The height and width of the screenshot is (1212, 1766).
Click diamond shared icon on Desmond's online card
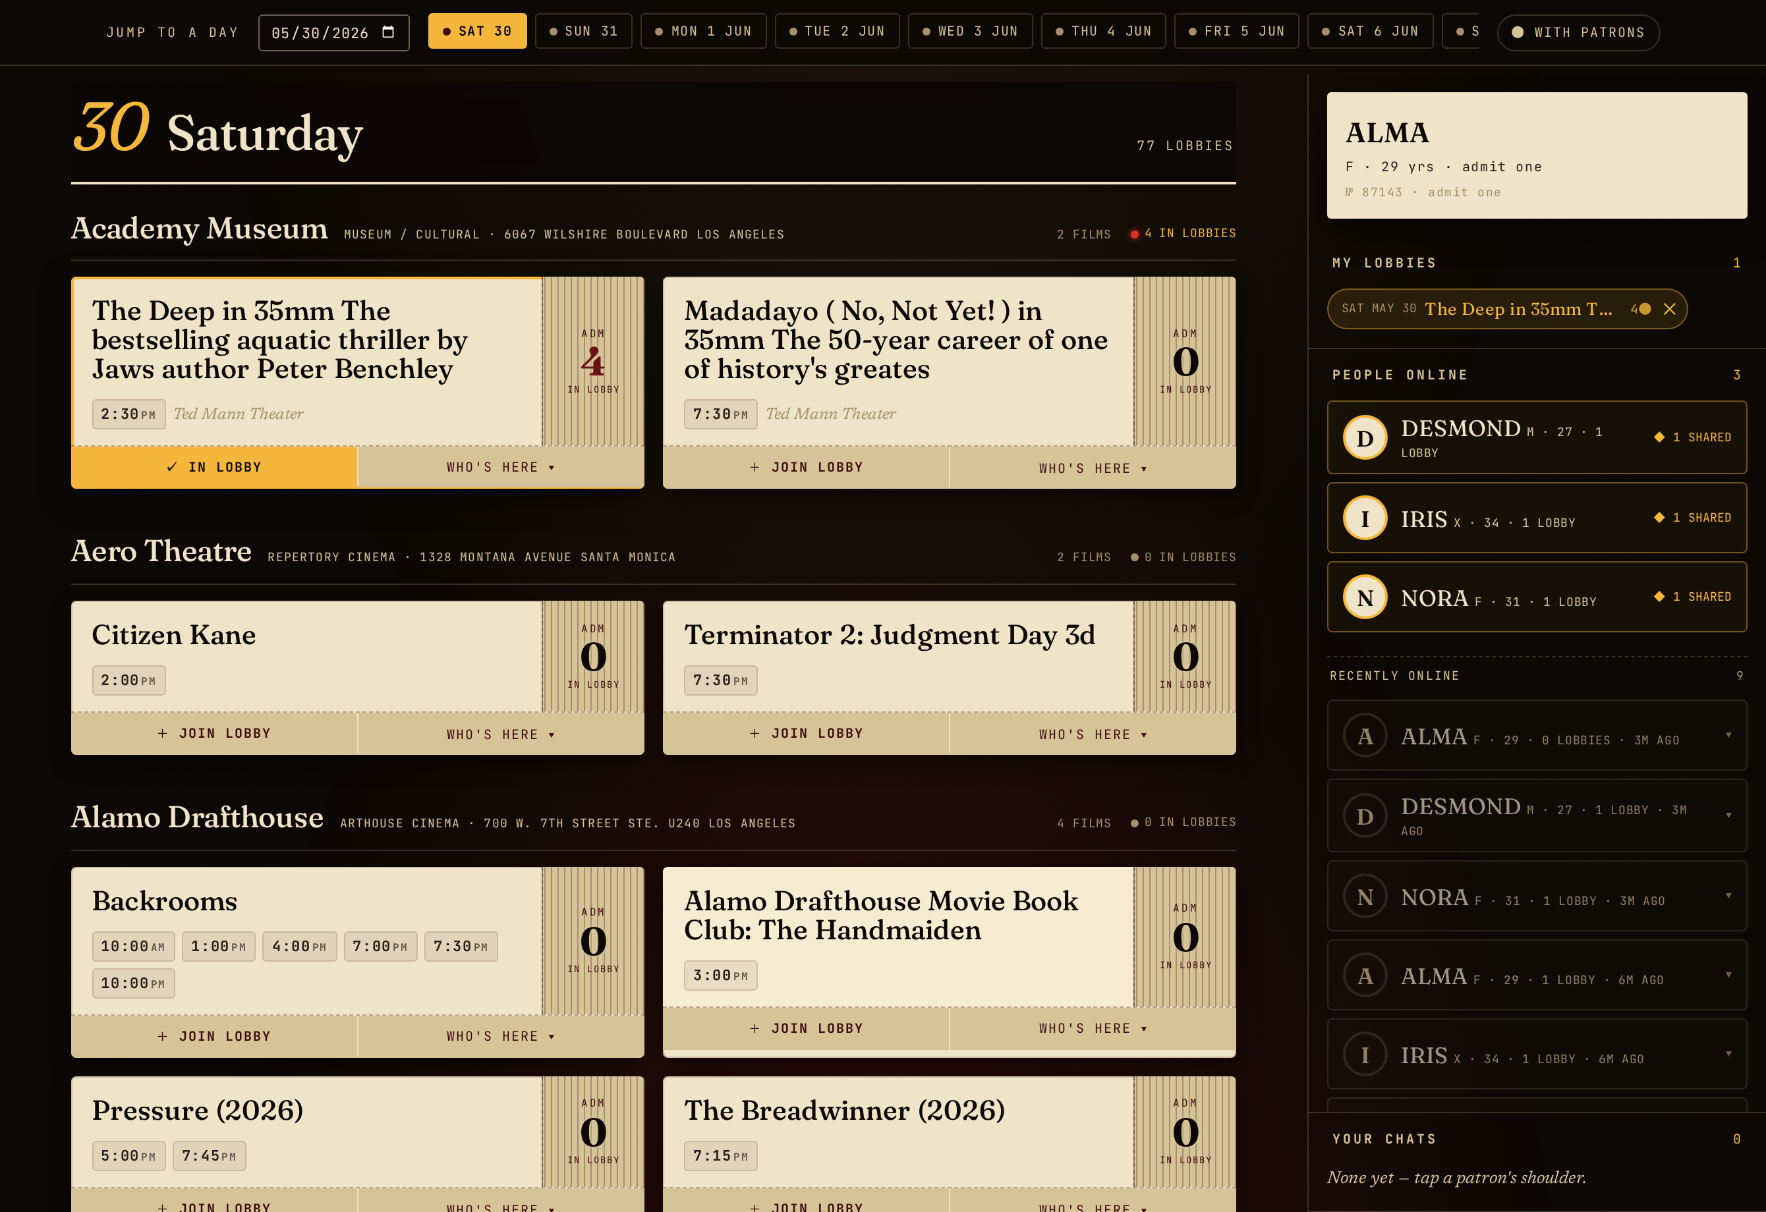(x=1659, y=437)
